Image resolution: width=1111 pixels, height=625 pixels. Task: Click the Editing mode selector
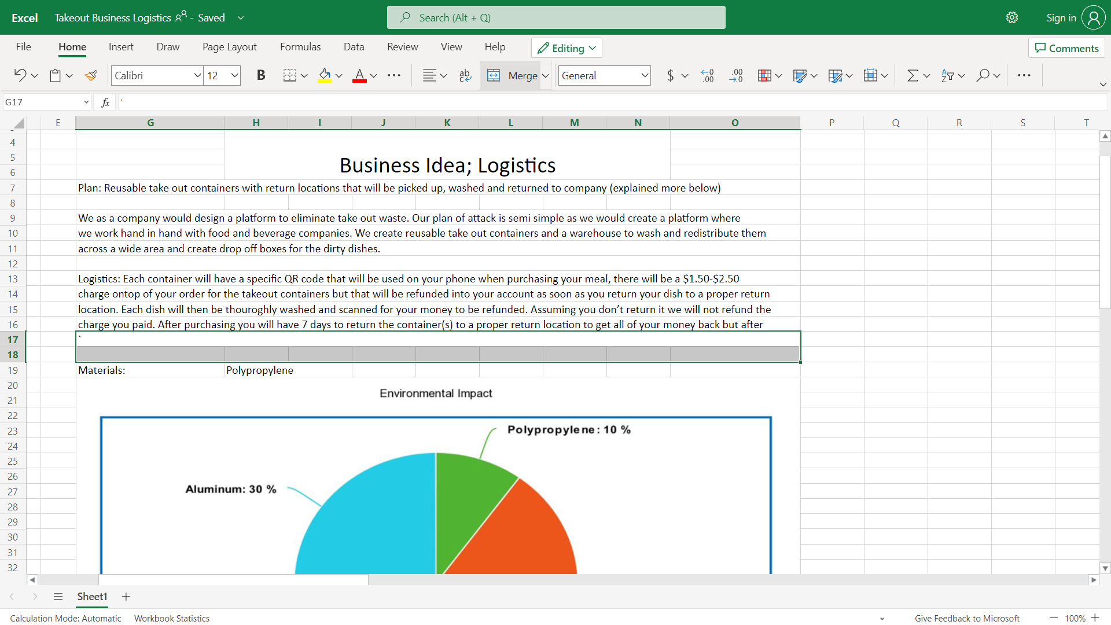pyautogui.click(x=566, y=47)
